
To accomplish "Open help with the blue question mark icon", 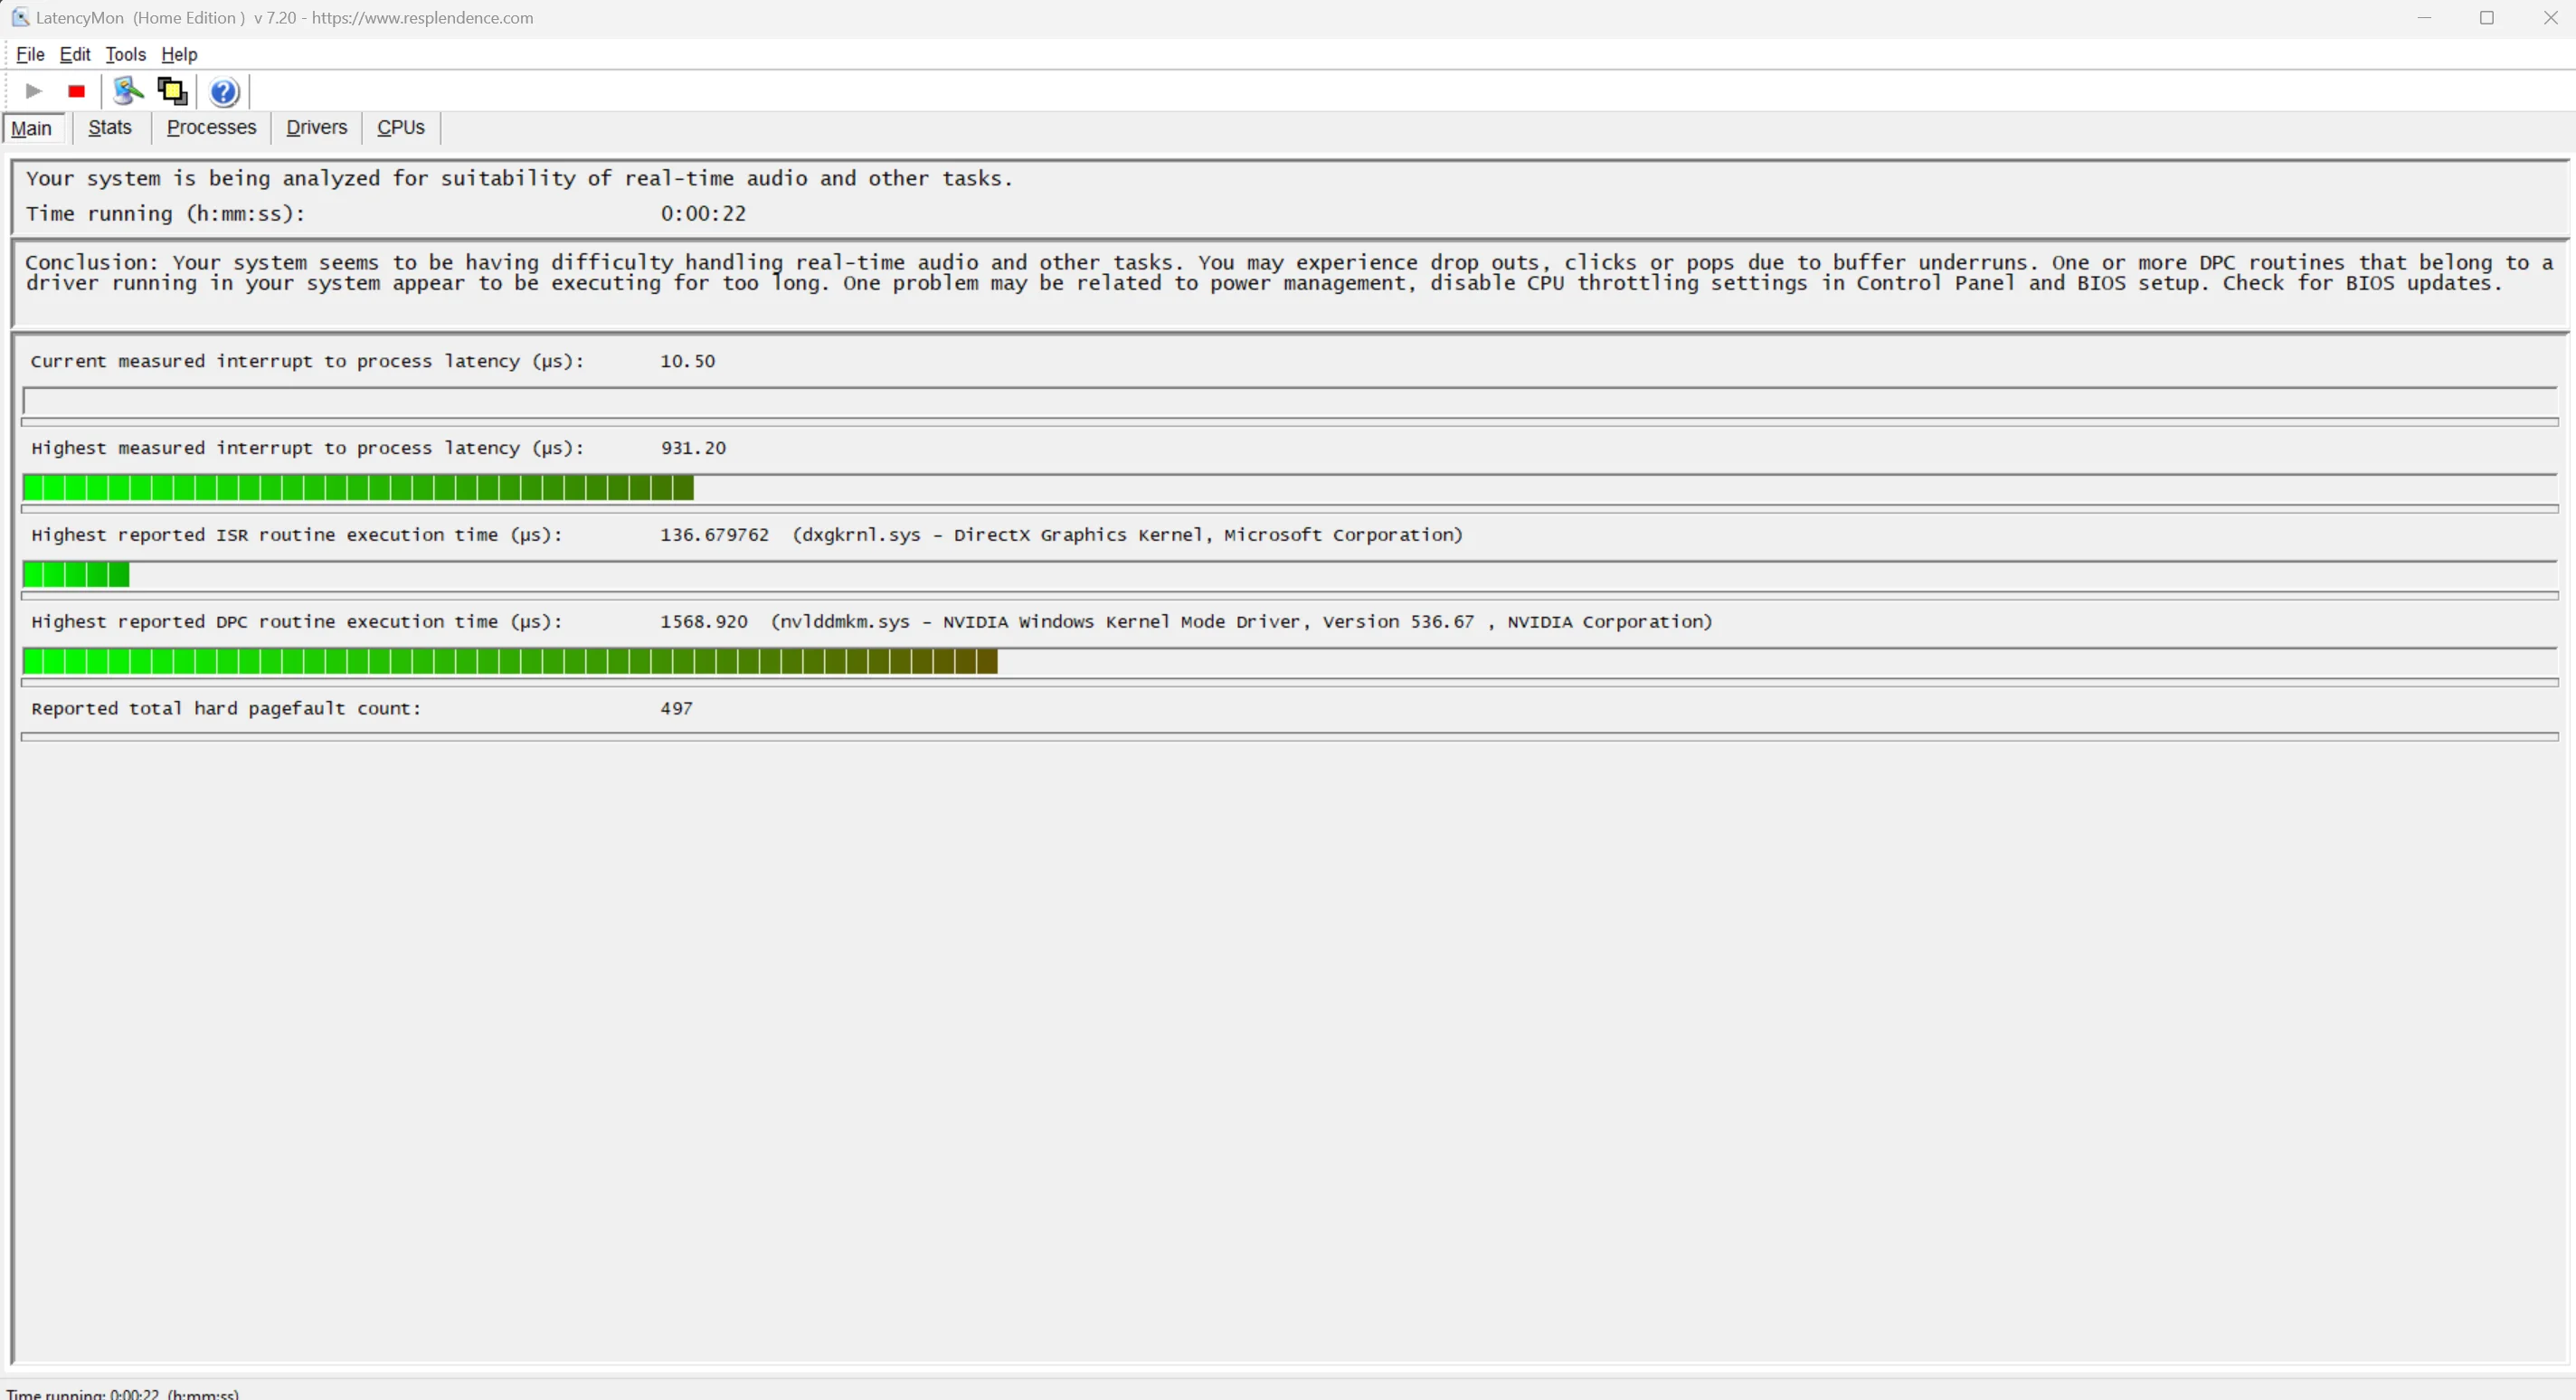I will point(224,92).
